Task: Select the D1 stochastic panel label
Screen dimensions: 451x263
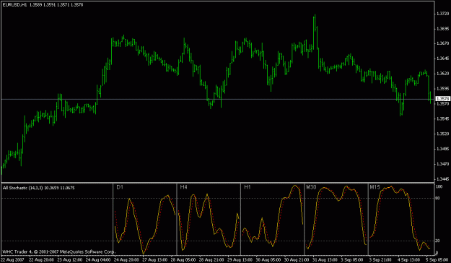Action: pos(120,187)
